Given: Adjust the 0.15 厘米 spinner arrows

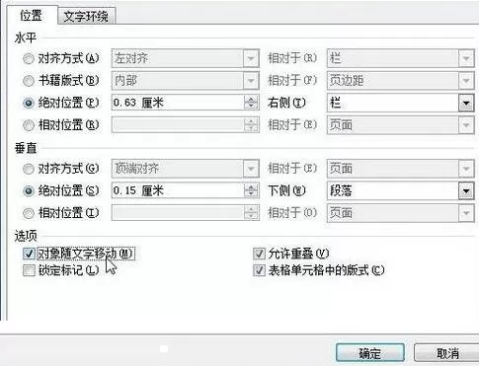Looking at the screenshot, I should (251, 190).
